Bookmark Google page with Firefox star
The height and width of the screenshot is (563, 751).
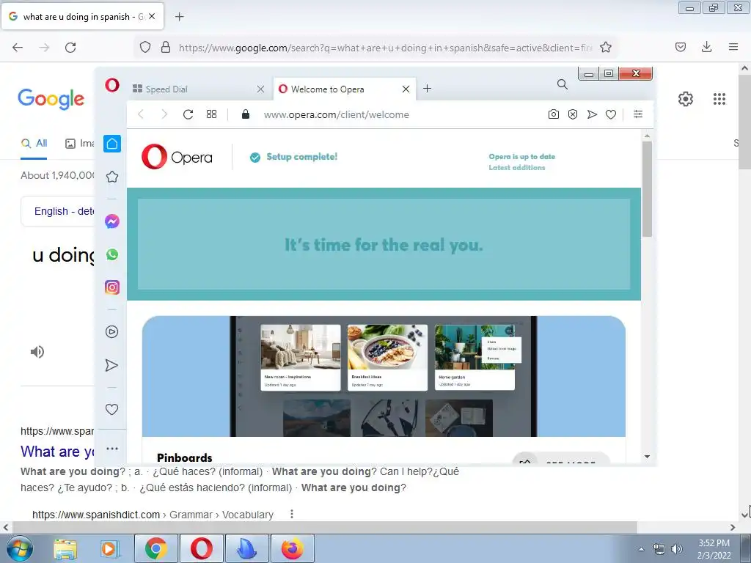(x=606, y=47)
